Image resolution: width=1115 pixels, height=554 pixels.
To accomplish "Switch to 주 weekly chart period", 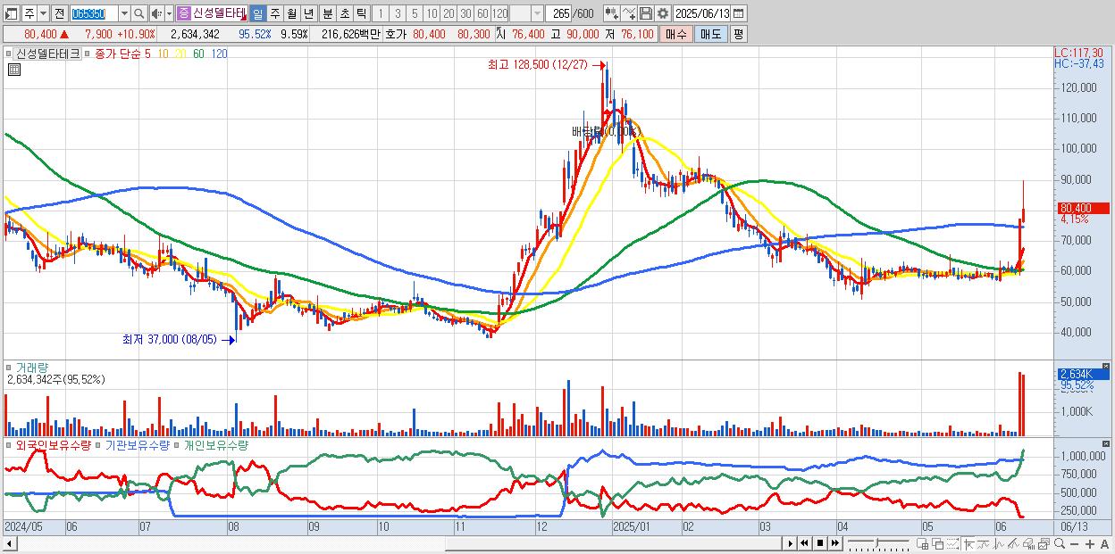I will point(274,13).
